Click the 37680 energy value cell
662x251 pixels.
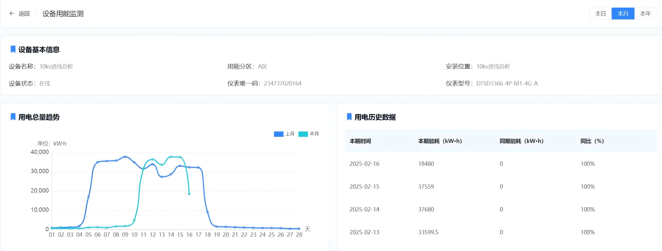[426, 209]
